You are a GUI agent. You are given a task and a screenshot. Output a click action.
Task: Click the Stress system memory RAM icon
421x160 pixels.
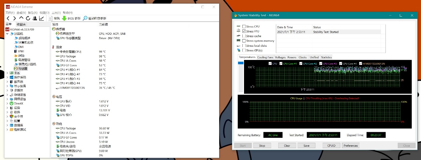239,41
